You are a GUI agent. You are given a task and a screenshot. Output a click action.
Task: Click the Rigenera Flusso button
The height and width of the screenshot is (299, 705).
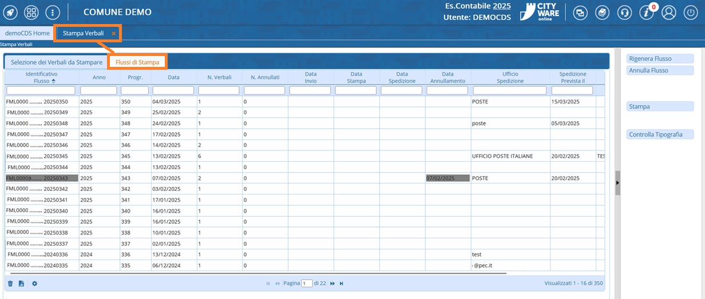click(660, 59)
